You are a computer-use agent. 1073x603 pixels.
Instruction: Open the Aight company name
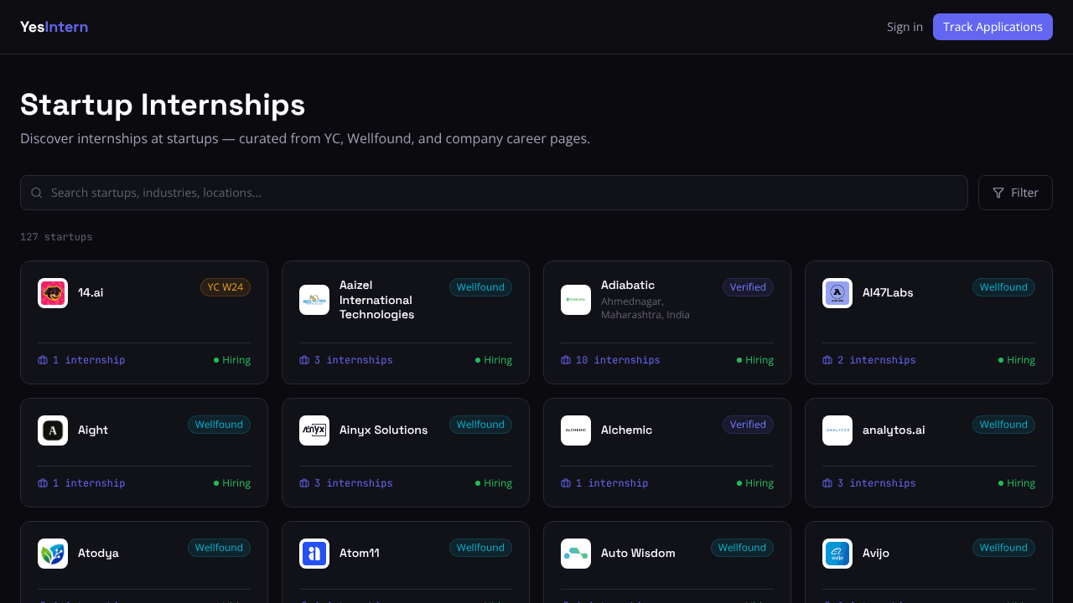point(93,430)
